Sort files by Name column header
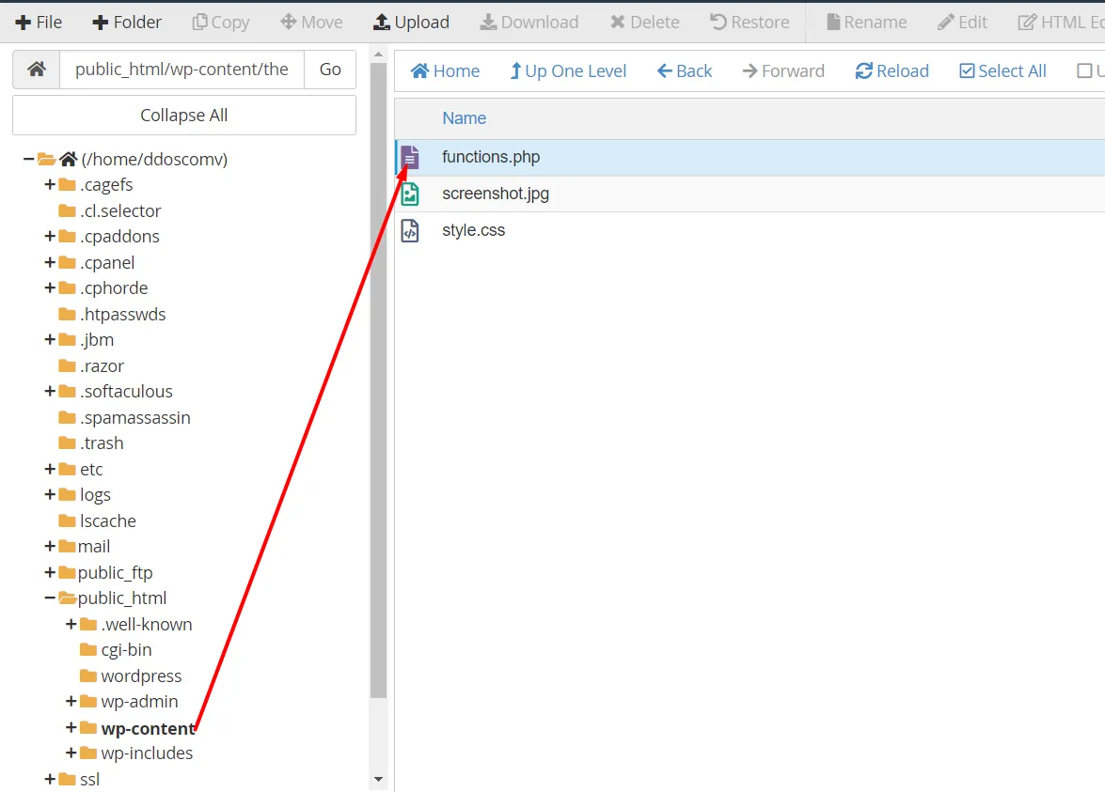 coord(464,118)
